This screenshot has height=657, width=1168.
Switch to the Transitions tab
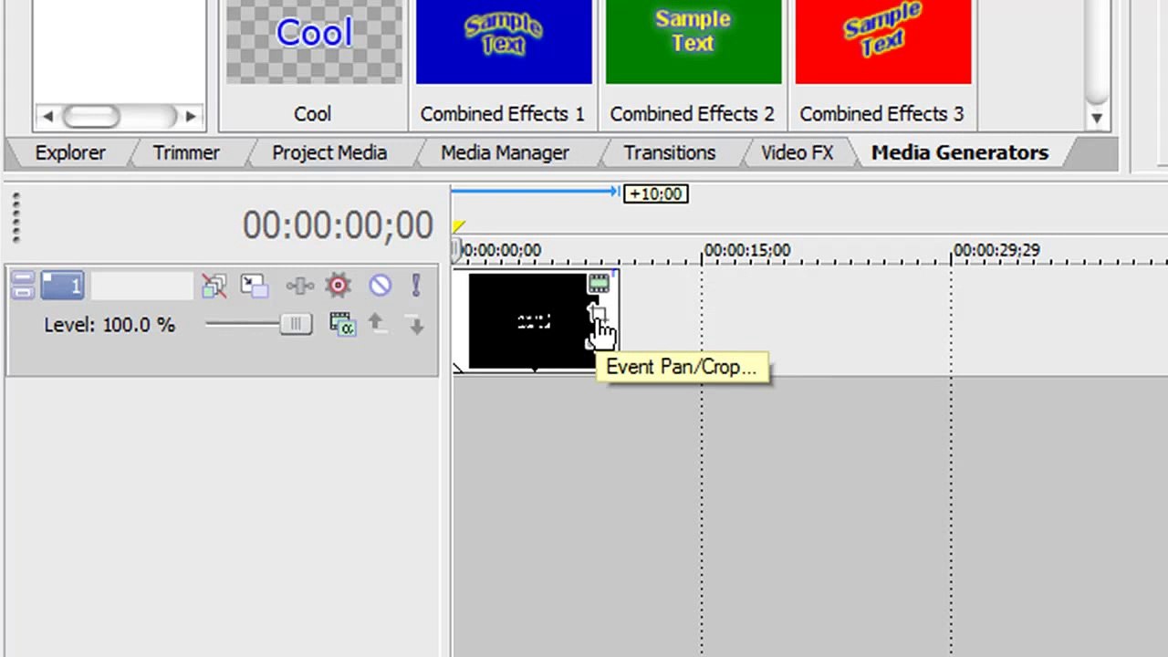670,152
